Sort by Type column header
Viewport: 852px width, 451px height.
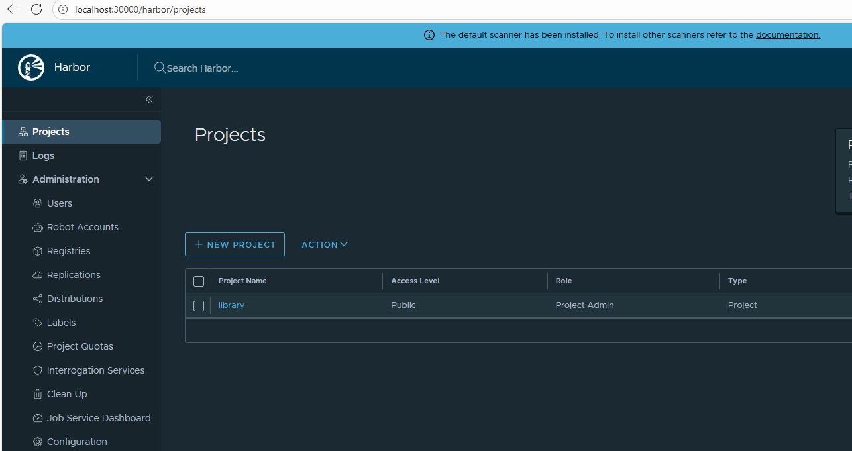[737, 281]
